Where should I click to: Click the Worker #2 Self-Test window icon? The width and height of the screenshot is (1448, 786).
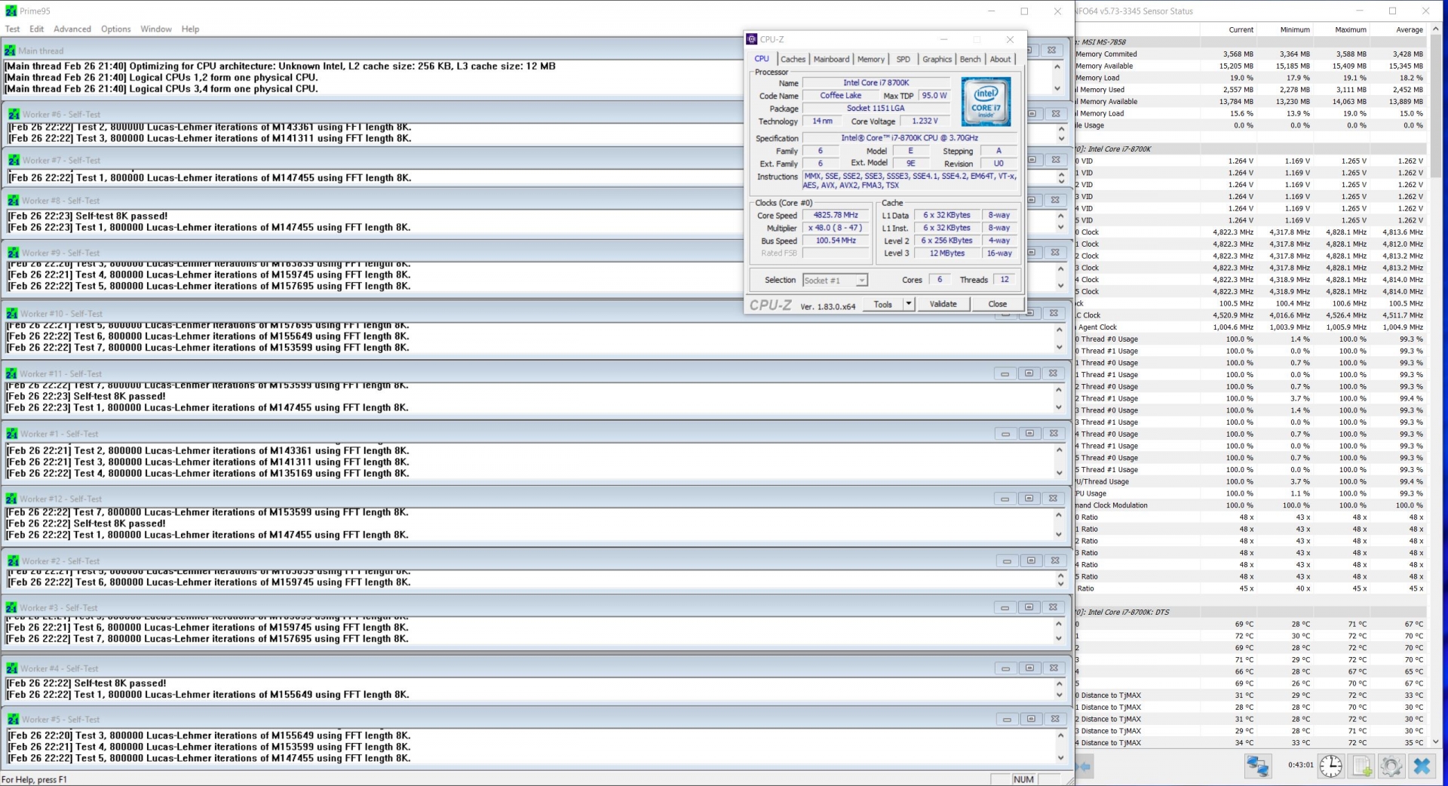tap(14, 560)
